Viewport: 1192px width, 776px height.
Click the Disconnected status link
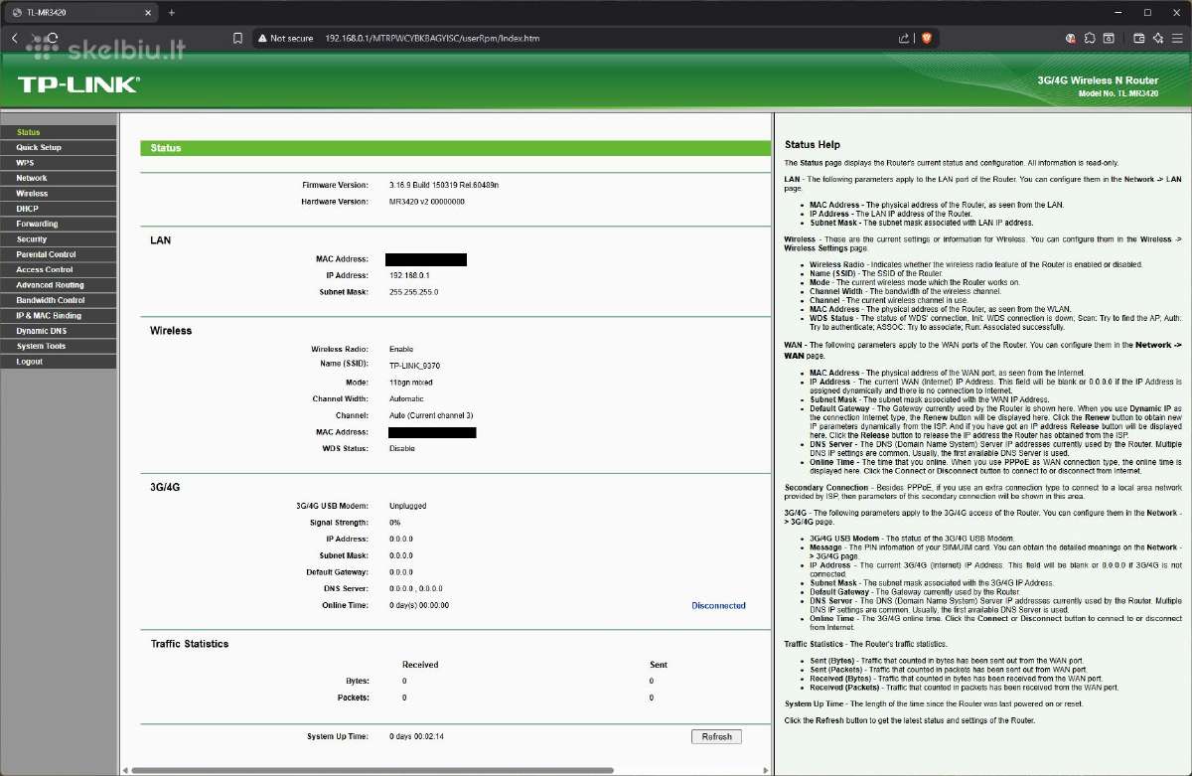718,605
